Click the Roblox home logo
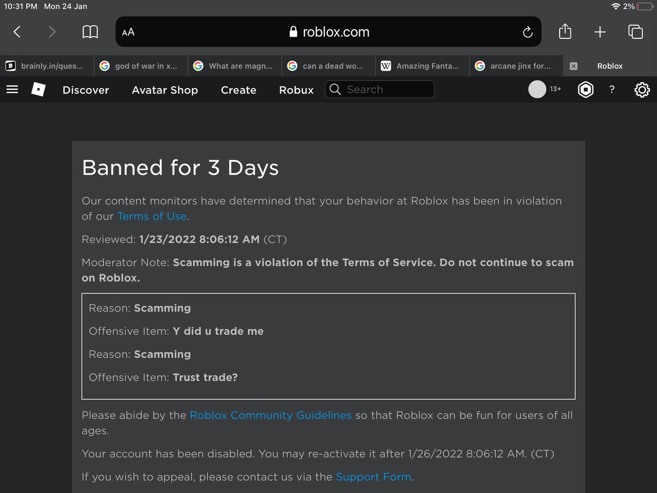This screenshot has width=657, height=493. click(37, 89)
